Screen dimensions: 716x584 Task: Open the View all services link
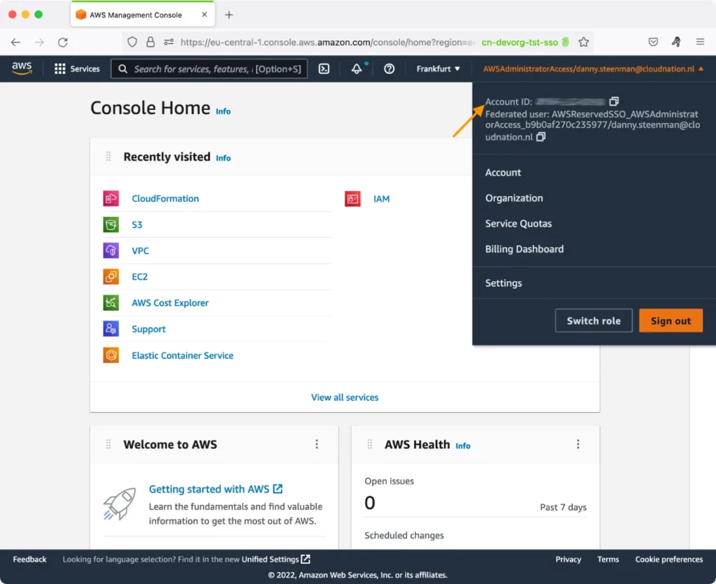pos(345,397)
